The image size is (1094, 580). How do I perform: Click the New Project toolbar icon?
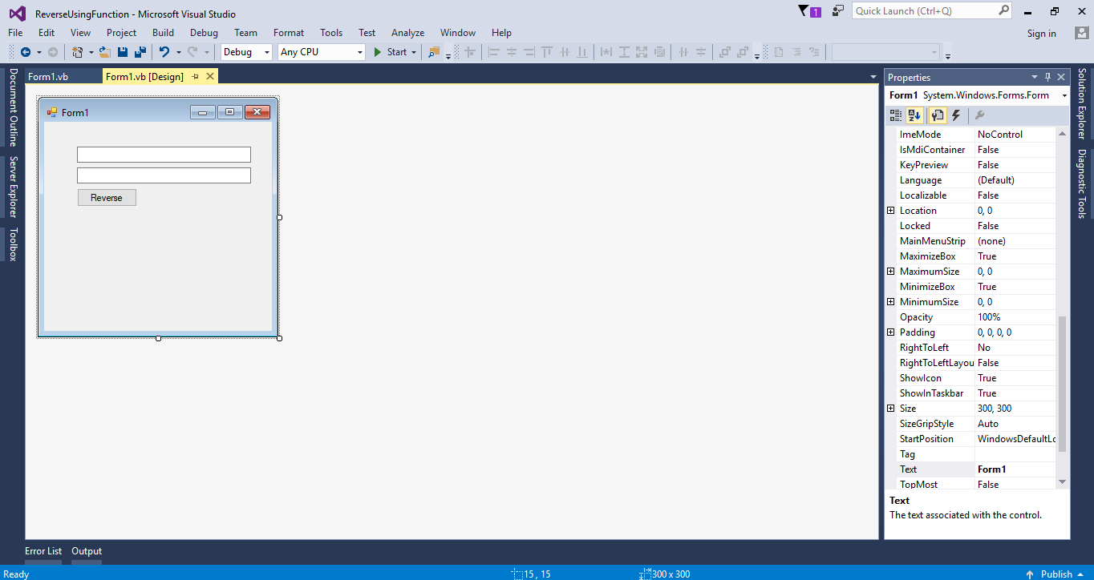click(x=78, y=52)
